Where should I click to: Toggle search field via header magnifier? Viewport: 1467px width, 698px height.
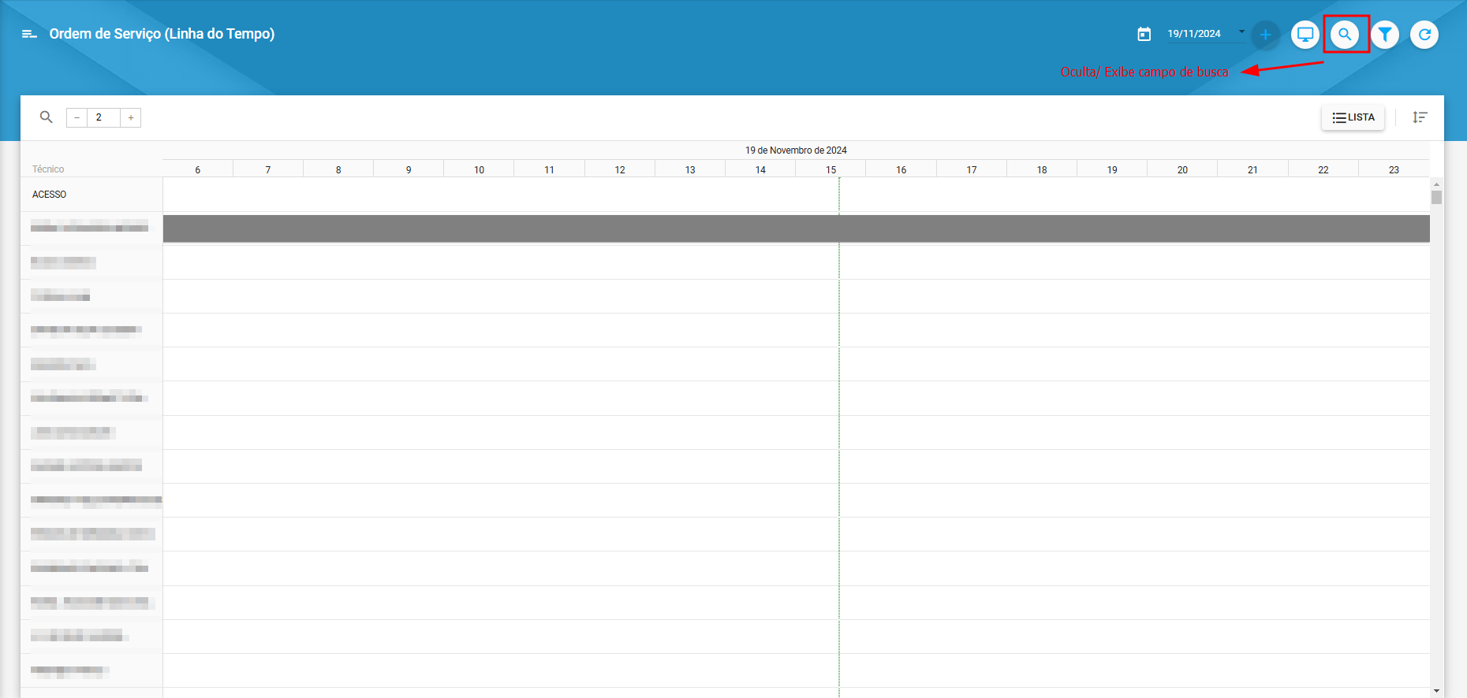pyautogui.click(x=1345, y=35)
